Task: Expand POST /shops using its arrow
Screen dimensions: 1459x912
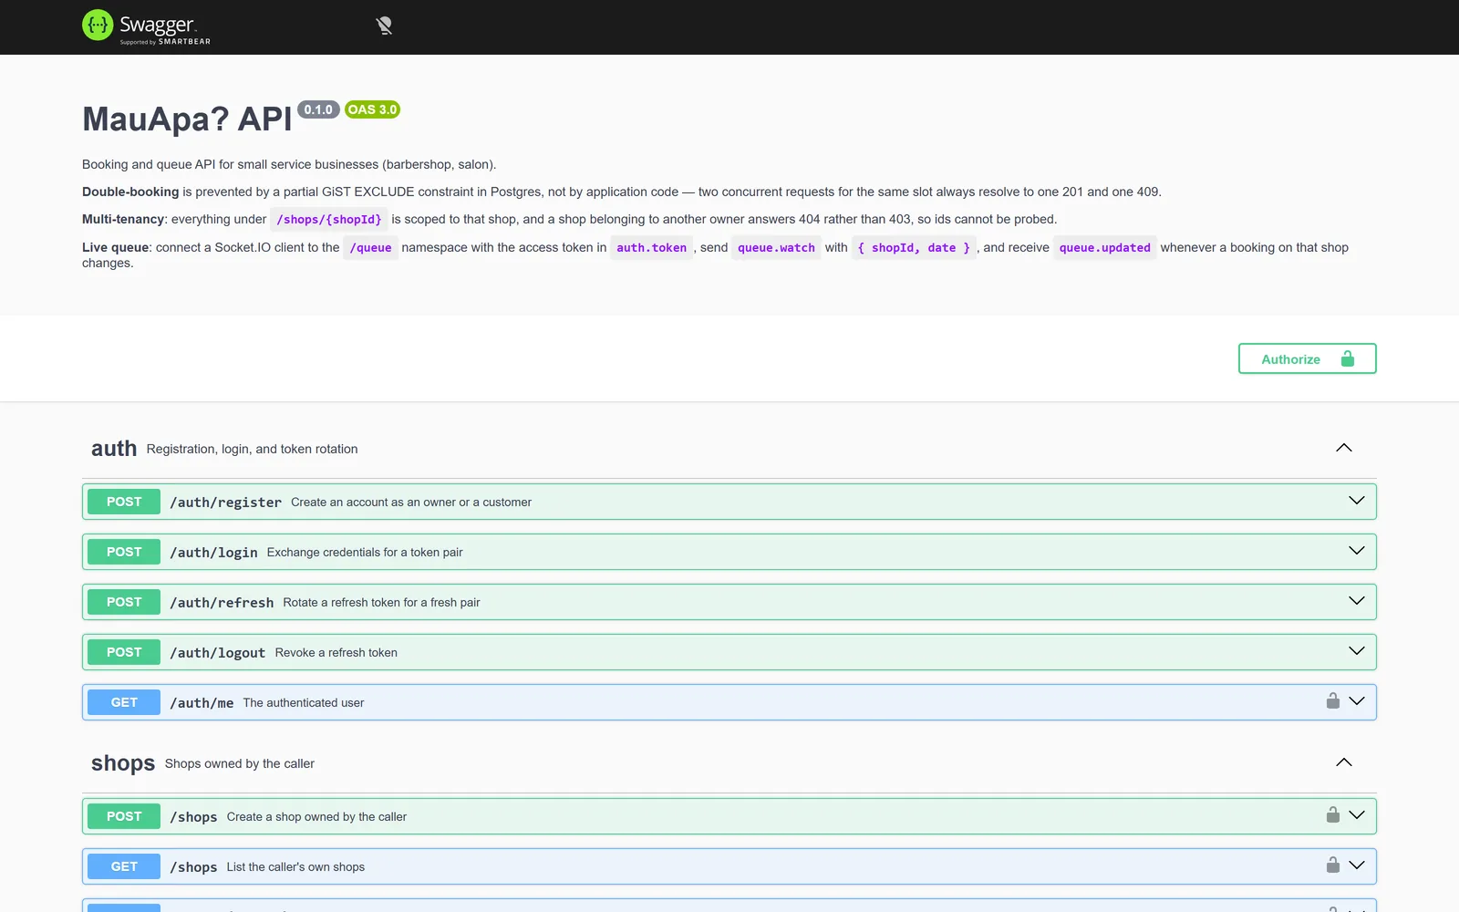Action: (x=1357, y=815)
